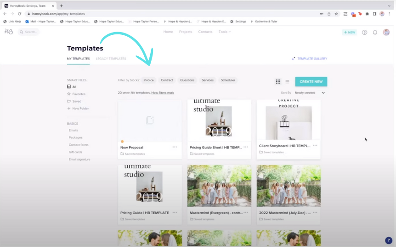Image resolution: width=396 pixels, height=247 pixels.
Task: Go to Home in top navigation
Action: click(168, 32)
